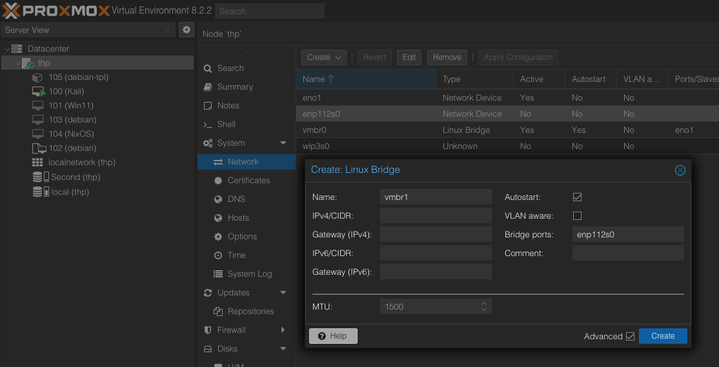Select the Summary menu item

235,87
